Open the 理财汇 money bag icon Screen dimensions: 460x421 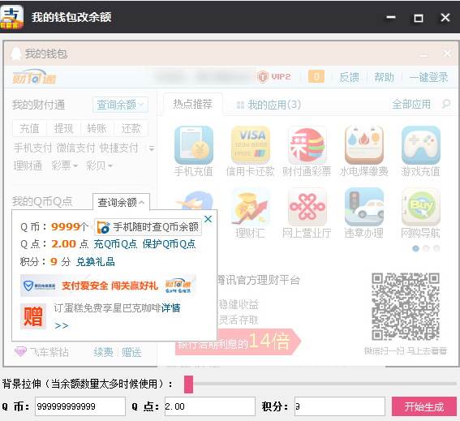point(251,207)
